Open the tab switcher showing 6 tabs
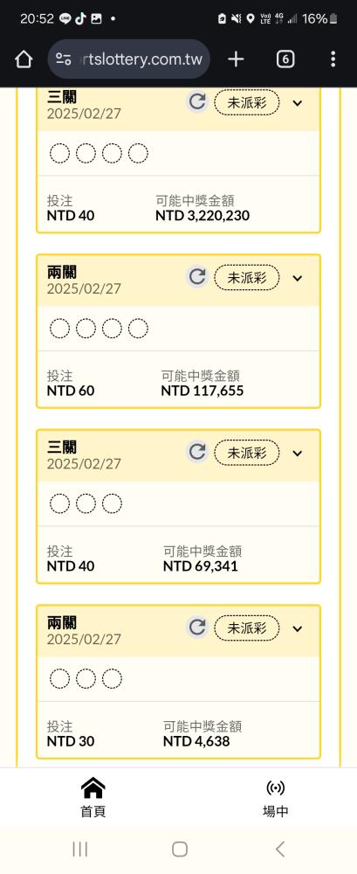This screenshot has height=874, width=357. 285,59
